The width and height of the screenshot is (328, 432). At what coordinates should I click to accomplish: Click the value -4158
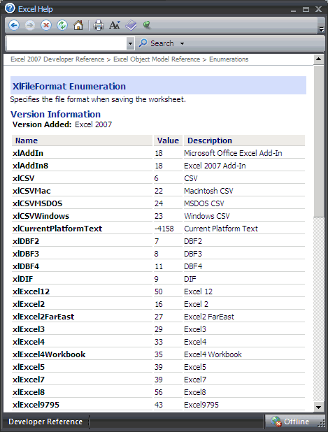(164, 229)
